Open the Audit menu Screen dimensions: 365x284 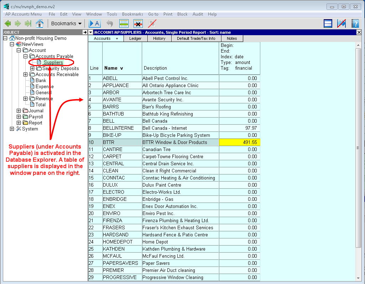[x=198, y=14]
